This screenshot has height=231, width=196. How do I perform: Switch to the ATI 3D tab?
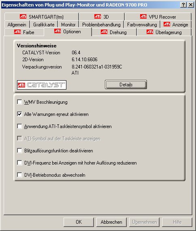[102, 17]
